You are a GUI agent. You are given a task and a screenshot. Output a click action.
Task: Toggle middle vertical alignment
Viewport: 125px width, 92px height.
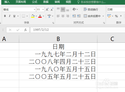pos(63,9)
